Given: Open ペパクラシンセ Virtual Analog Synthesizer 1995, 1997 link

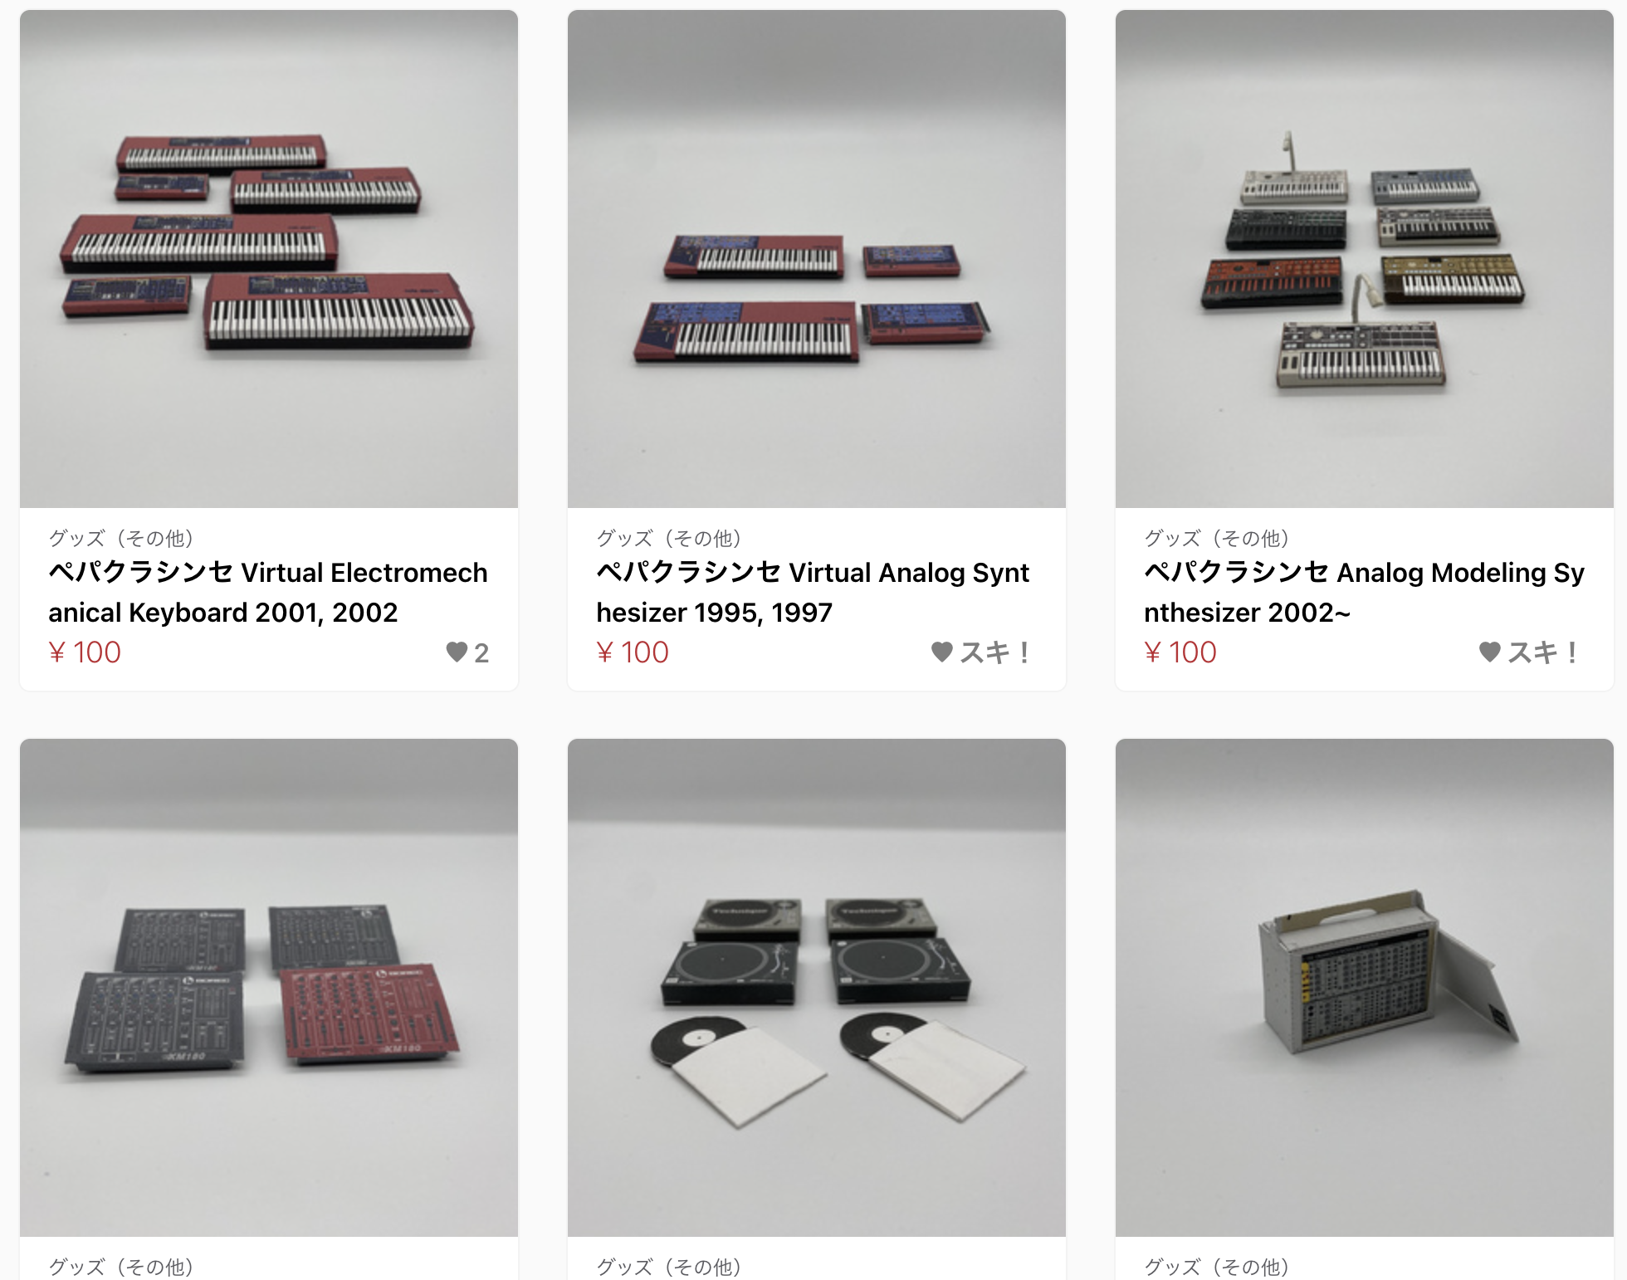Looking at the screenshot, I should point(813,592).
